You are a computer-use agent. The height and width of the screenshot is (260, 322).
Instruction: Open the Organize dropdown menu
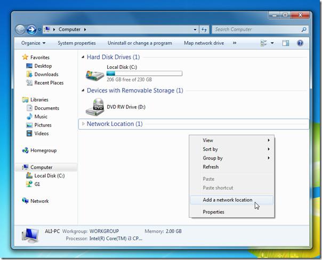[x=33, y=43]
